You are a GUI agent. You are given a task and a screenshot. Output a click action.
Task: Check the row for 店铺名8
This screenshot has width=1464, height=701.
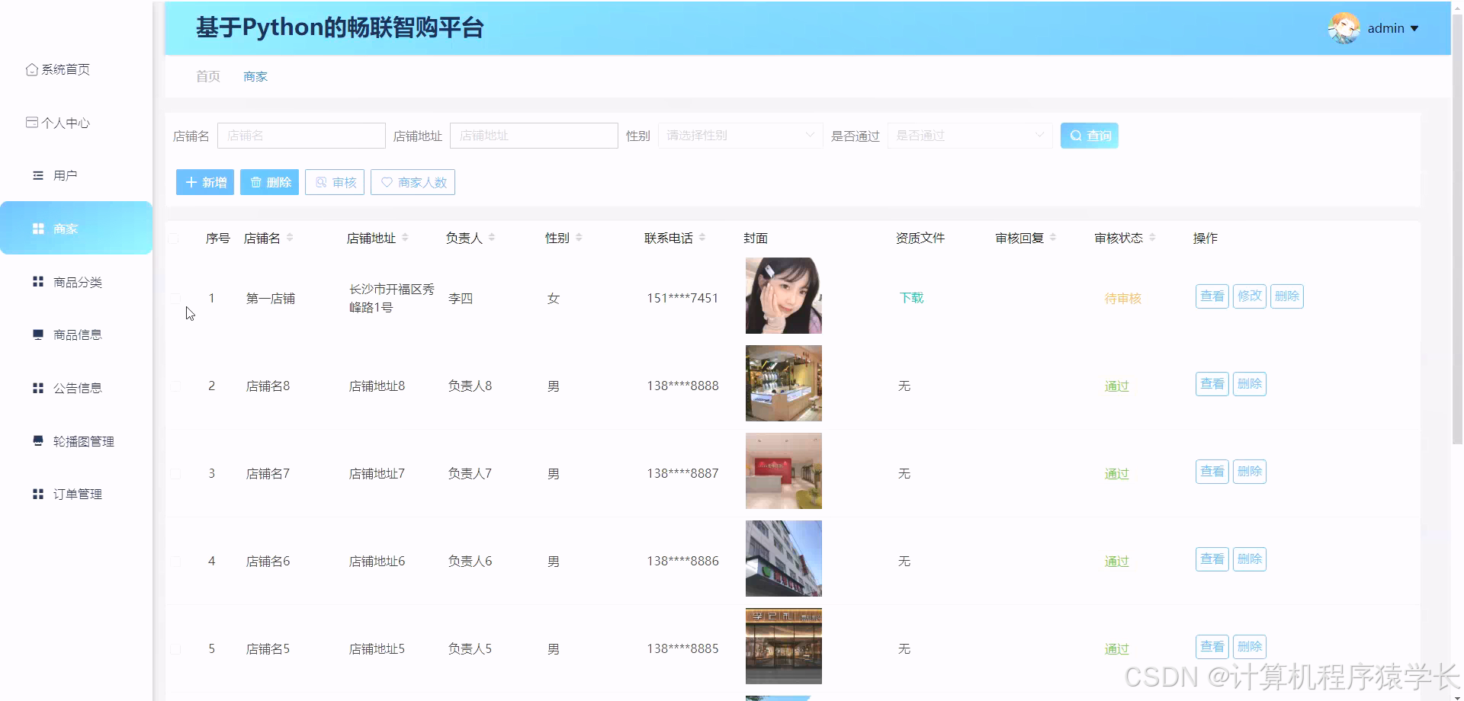174,386
